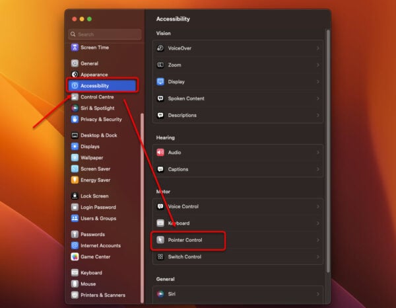Click the Appearance icon in sidebar

75,74
